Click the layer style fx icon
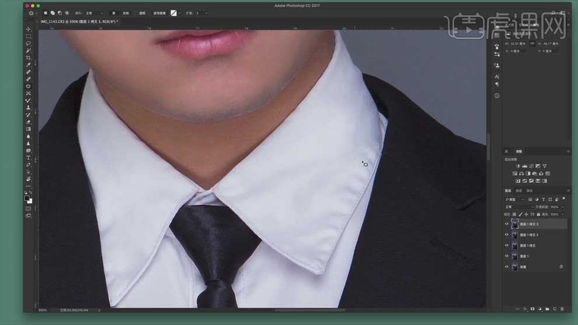This screenshot has width=578, height=325. (525, 309)
